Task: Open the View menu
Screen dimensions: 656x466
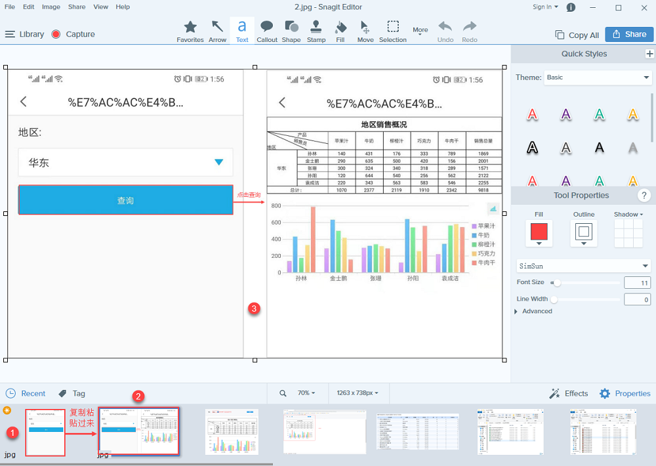Action: (101, 7)
